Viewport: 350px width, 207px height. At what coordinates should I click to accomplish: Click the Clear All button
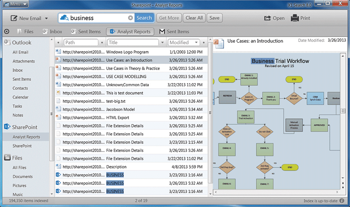[x=194, y=18]
